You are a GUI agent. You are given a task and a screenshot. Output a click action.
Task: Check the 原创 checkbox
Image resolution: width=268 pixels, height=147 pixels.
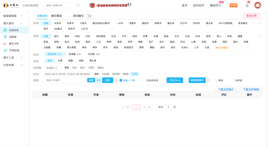216,80
